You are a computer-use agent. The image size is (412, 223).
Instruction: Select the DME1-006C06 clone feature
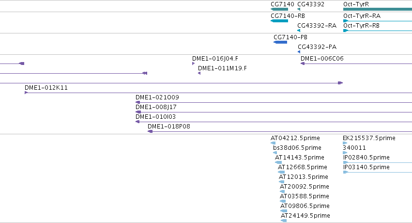point(356,64)
